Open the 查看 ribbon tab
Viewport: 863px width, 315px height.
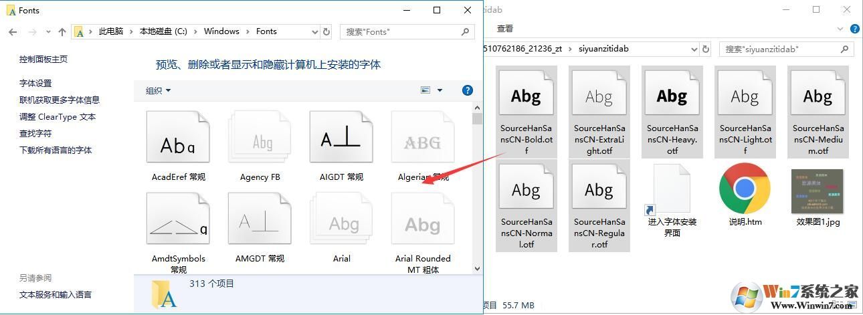point(505,29)
